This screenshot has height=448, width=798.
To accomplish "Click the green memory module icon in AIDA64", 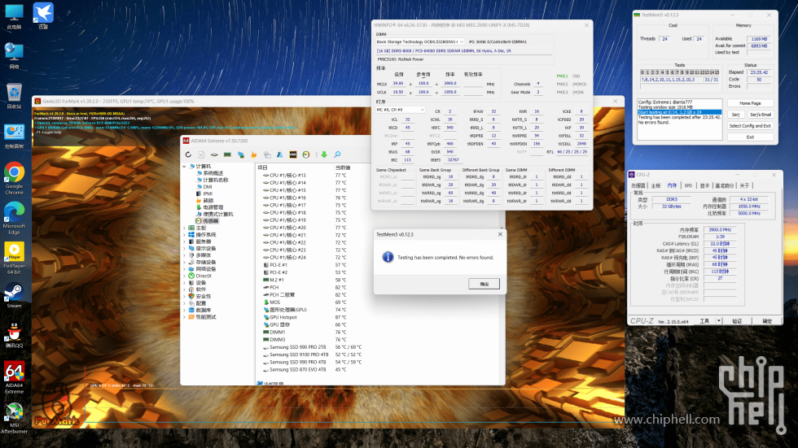I will pyautogui.click(x=227, y=154).
